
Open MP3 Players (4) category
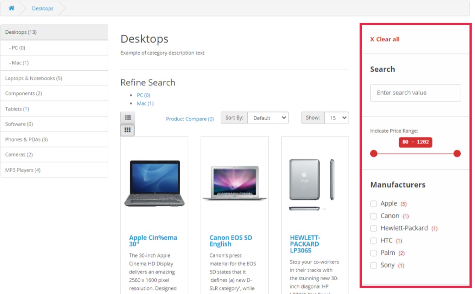[x=54, y=170]
